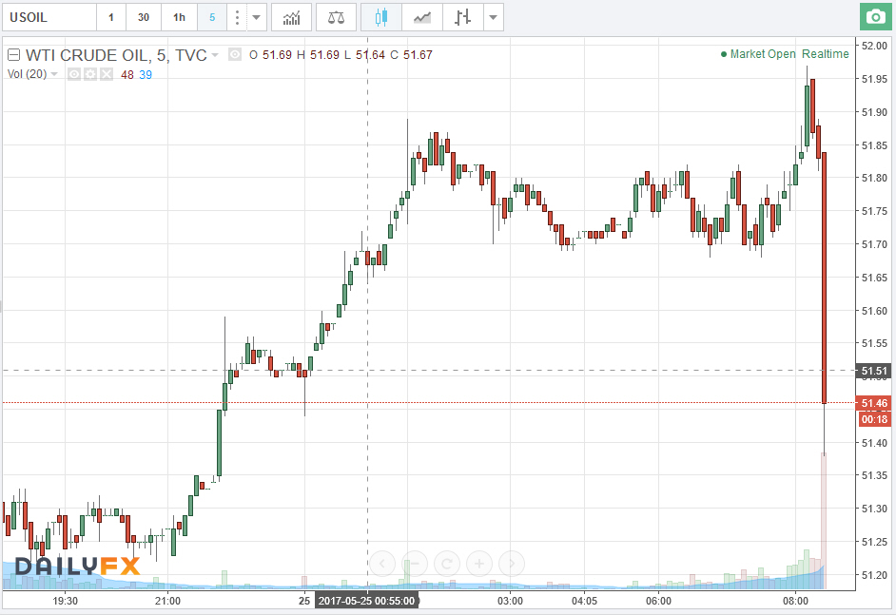Click the 51.60 price axis label

[874, 311]
